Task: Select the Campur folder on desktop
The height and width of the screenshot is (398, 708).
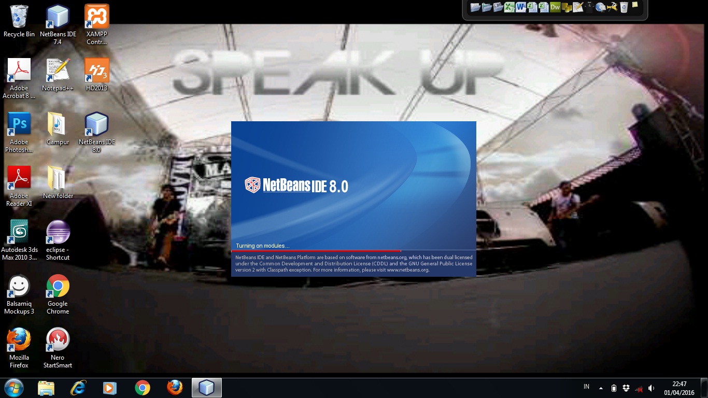Action: (58, 129)
